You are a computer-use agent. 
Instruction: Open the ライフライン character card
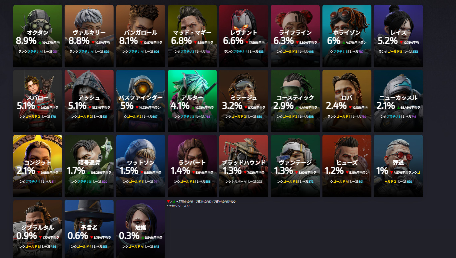295,36
